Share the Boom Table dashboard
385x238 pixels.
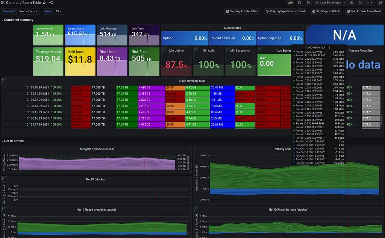tap(50, 2)
